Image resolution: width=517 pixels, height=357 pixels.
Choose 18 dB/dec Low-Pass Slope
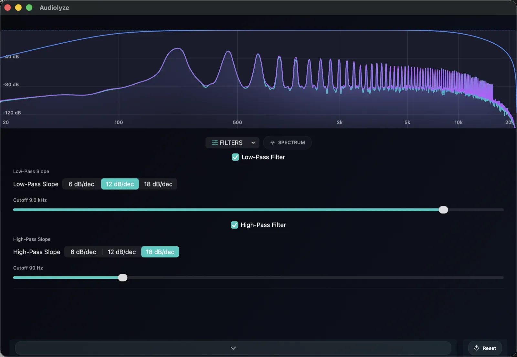pos(158,184)
